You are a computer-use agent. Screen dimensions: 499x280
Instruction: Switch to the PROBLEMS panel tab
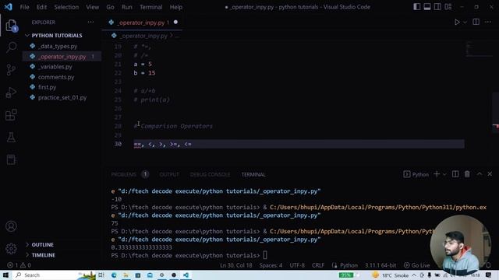pyautogui.click(x=124, y=174)
